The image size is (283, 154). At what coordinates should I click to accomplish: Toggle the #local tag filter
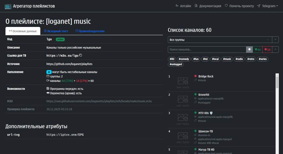pyautogui.click(x=215, y=59)
